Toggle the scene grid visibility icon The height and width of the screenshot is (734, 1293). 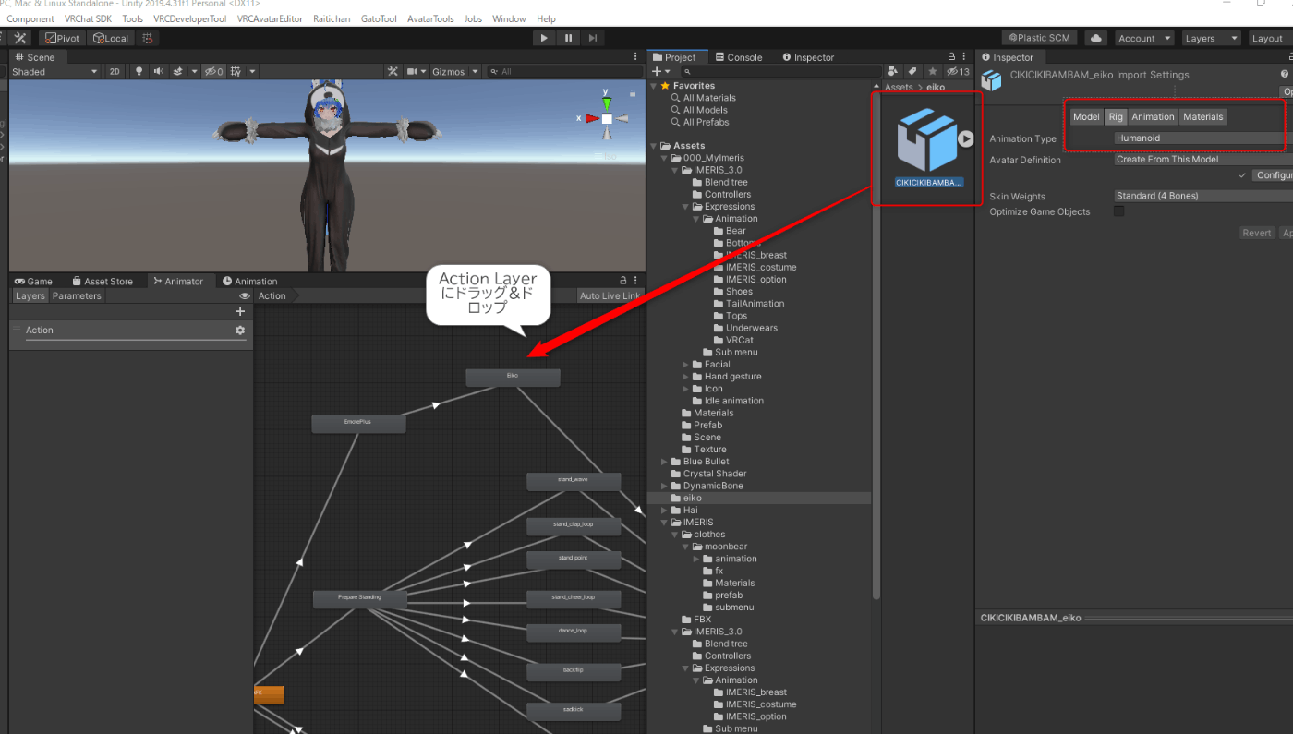pos(236,72)
